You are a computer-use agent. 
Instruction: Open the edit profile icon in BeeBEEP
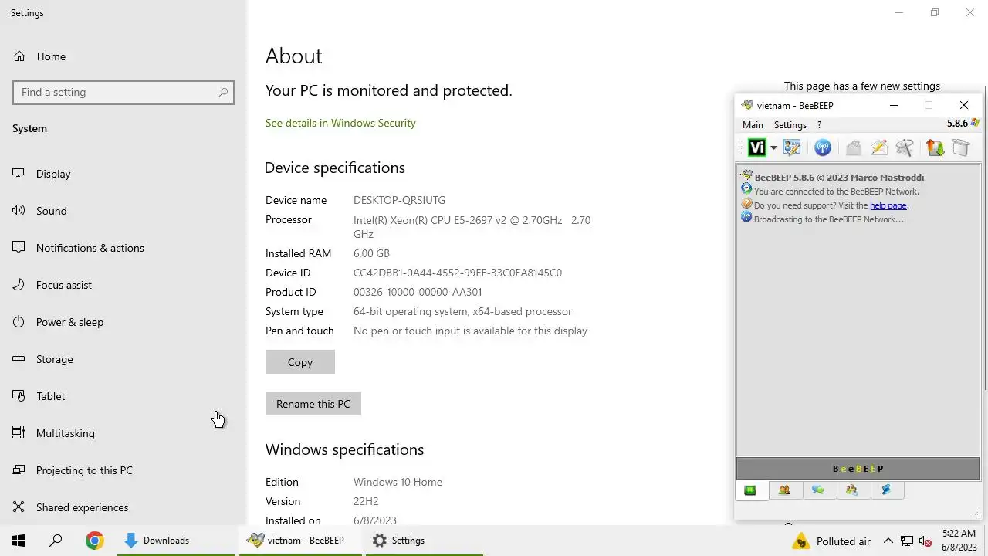point(791,147)
